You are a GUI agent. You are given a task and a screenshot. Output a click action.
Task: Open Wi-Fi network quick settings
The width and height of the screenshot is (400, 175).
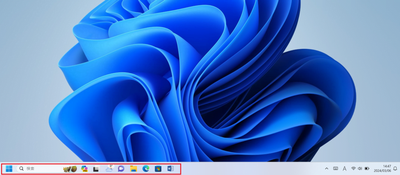click(x=353, y=168)
